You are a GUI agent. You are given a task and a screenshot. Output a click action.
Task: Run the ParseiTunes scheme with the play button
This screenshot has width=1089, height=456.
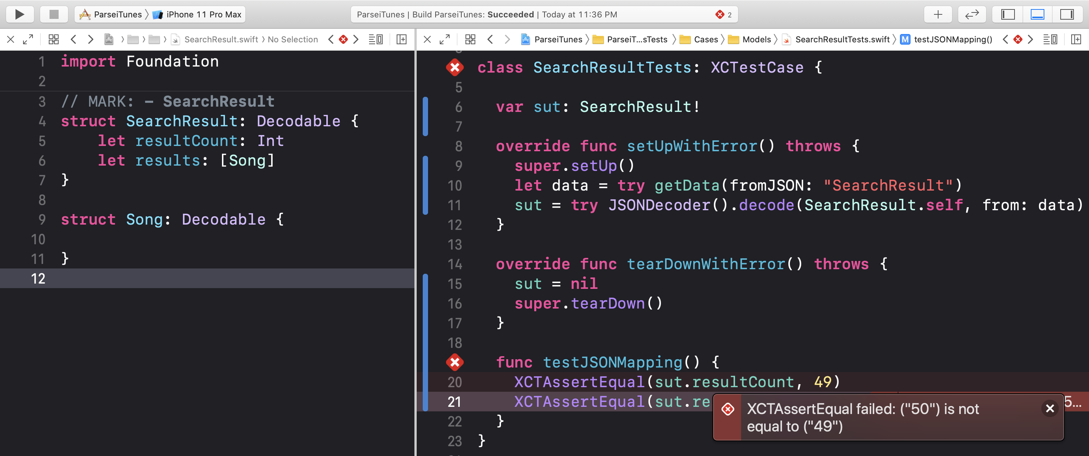(19, 14)
